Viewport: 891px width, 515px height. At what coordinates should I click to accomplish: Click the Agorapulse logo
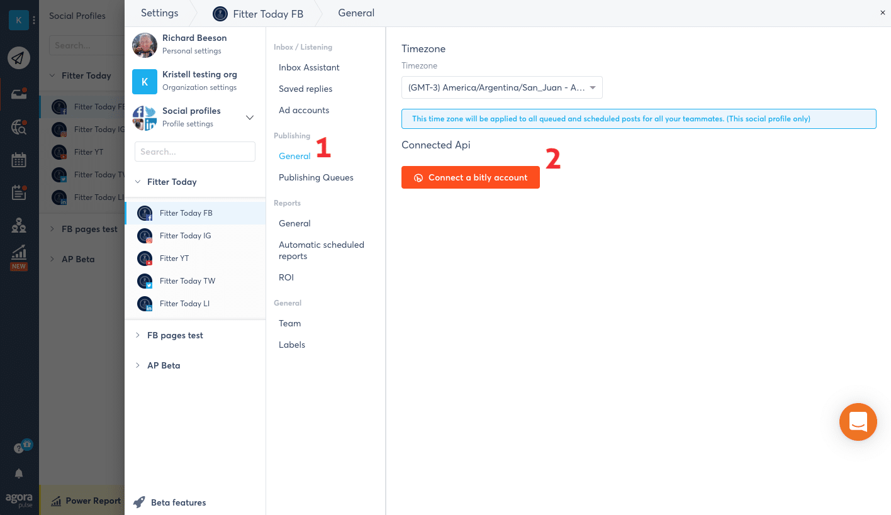(19, 500)
